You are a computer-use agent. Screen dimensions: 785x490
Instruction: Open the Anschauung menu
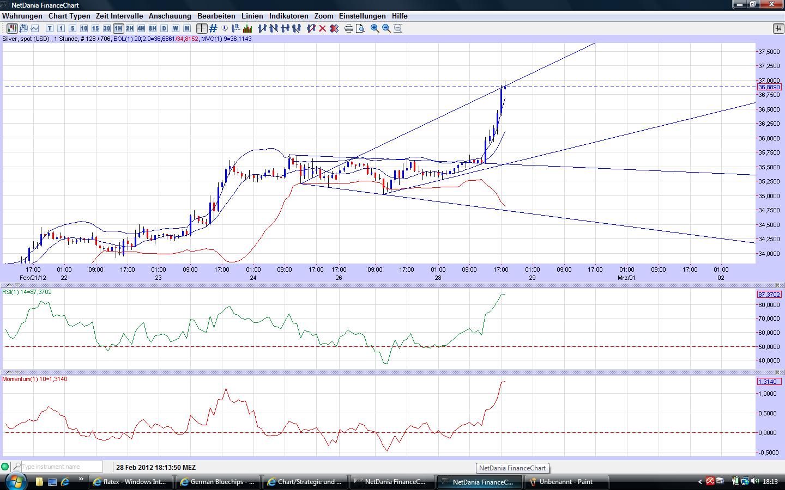(x=170, y=16)
